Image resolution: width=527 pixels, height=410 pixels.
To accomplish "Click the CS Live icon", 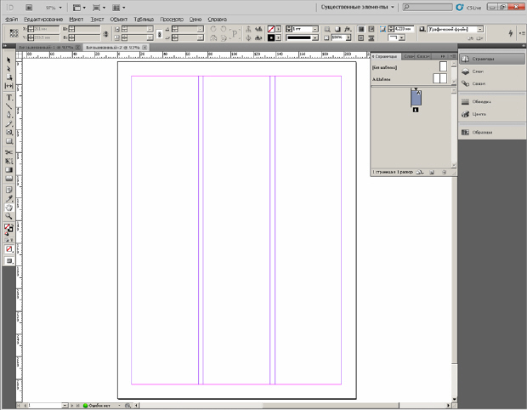I will click(460, 8).
